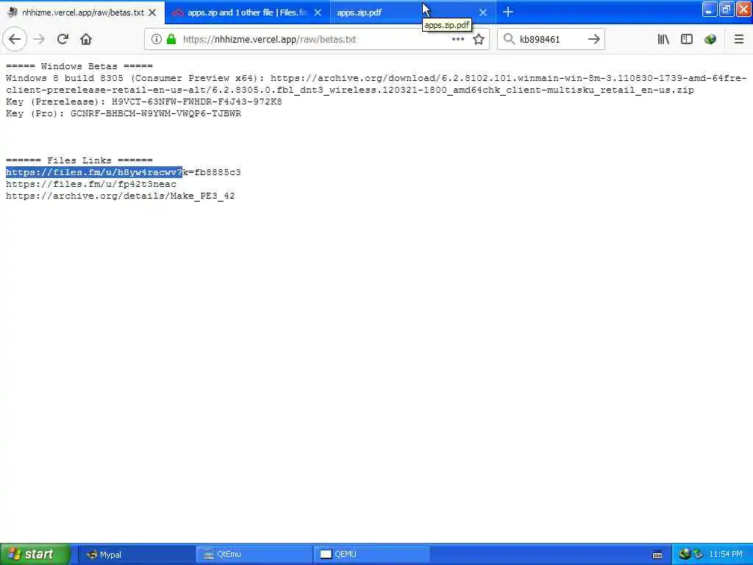Open a new tab with plus

[x=508, y=12]
